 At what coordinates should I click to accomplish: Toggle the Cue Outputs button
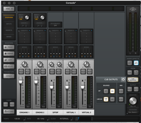tap(133, 79)
